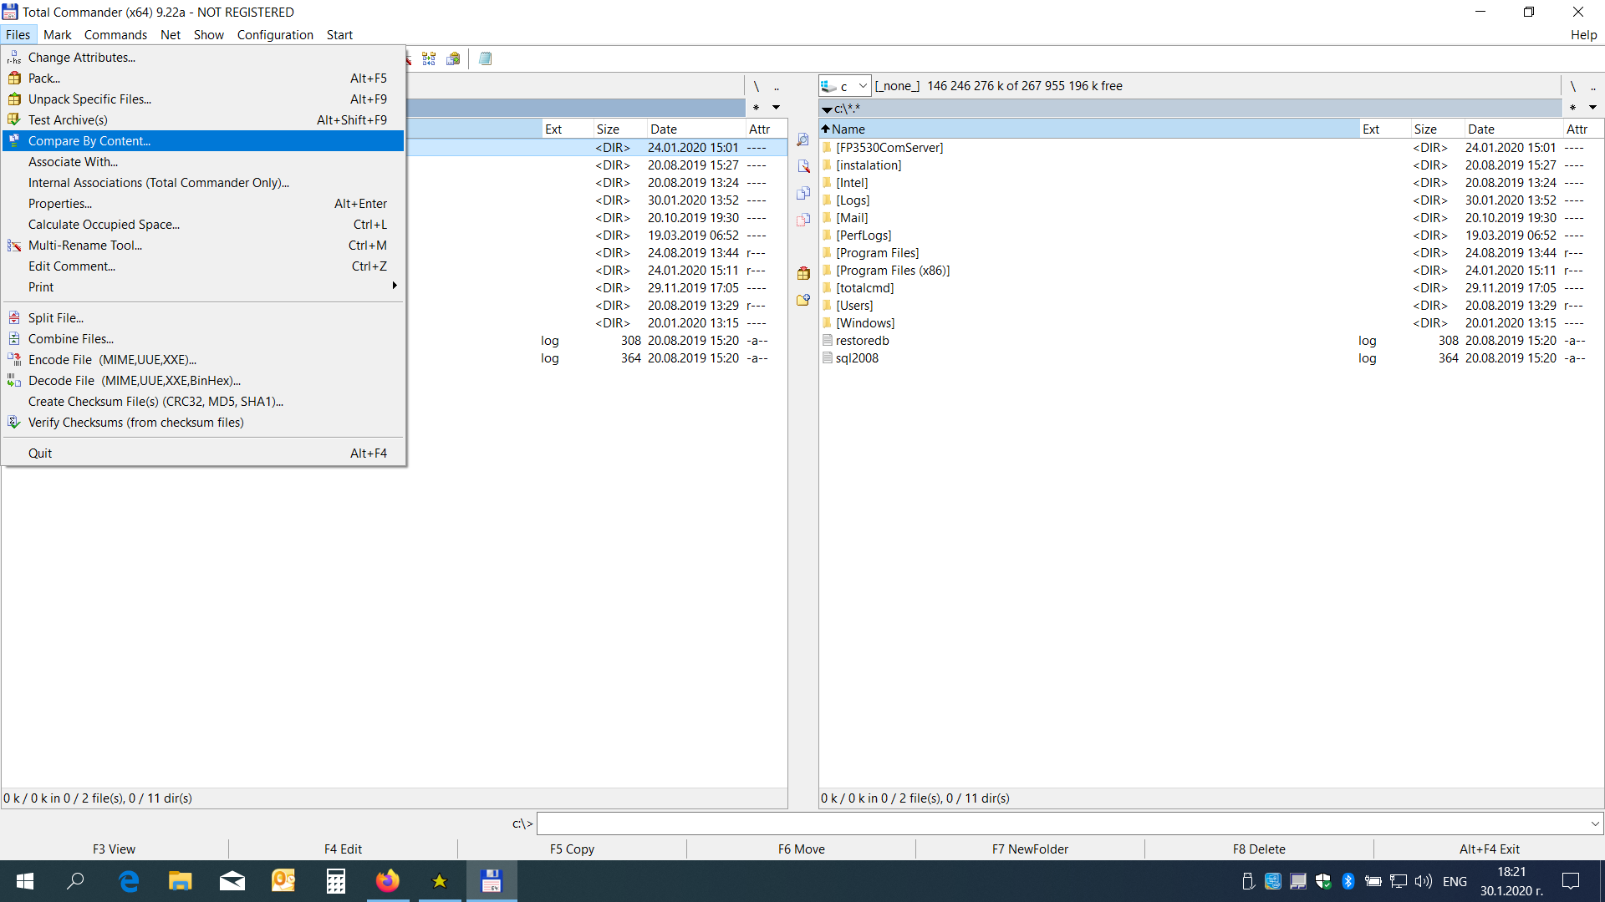Click the Edit file icon in middle bar
Screen dimensions: 1605x902
(803, 166)
